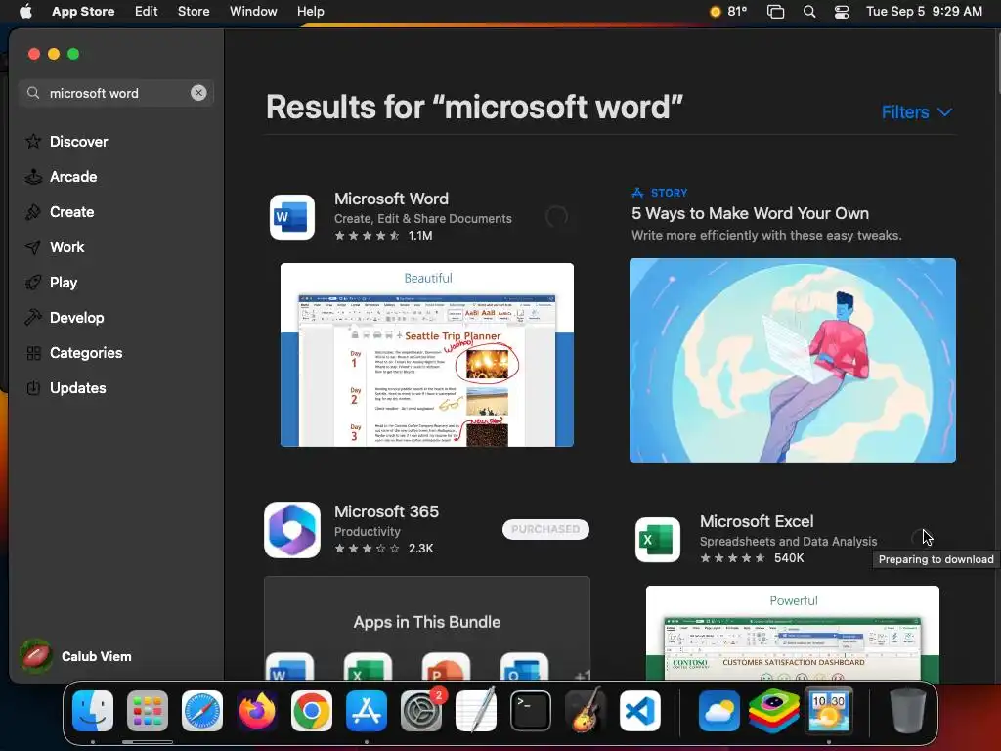Select the Develop category

click(76, 318)
